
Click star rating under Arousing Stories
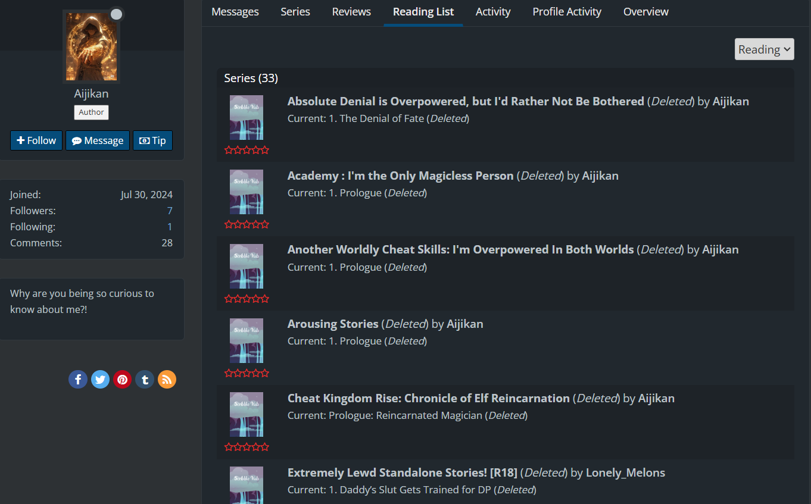[x=247, y=373]
